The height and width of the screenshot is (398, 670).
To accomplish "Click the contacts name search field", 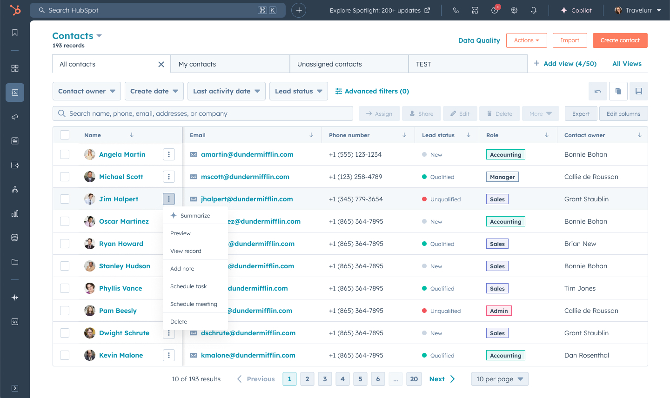I will pos(203,113).
